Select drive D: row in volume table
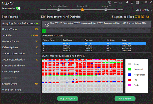The image size is (153, 104). click(94, 46)
